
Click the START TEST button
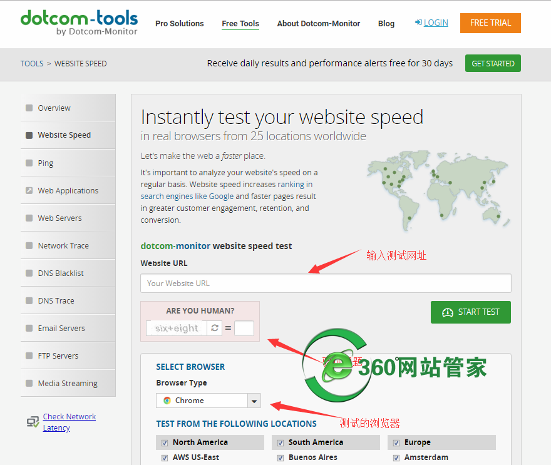(470, 312)
